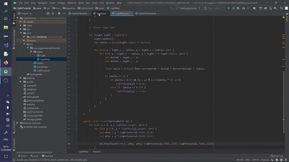Screen dimensions: 289x162
Task: Open Resource Manager side tab
Action: point(14,39)
